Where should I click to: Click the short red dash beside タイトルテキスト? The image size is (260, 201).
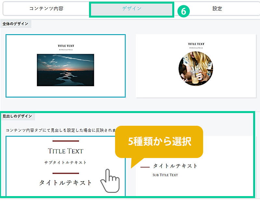pyautogui.click(x=145, y=167)
